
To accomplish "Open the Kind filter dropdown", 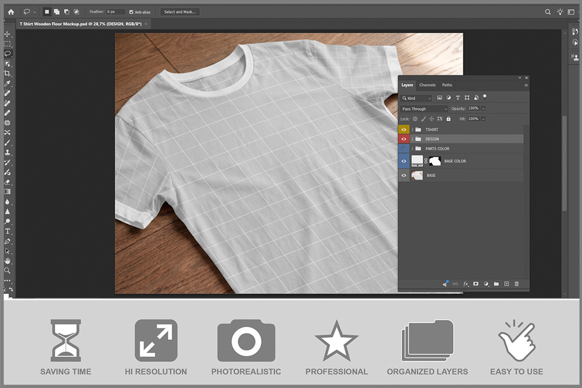I will pyautogui.click(x=417, y=98).
